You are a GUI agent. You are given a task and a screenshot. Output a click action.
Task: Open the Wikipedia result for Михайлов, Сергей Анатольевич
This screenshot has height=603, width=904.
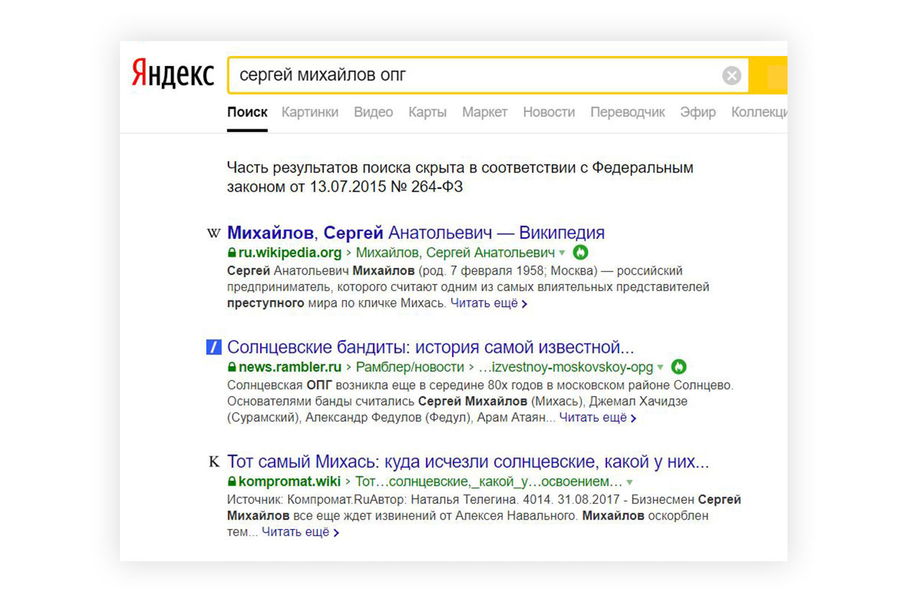pos(415,233)
